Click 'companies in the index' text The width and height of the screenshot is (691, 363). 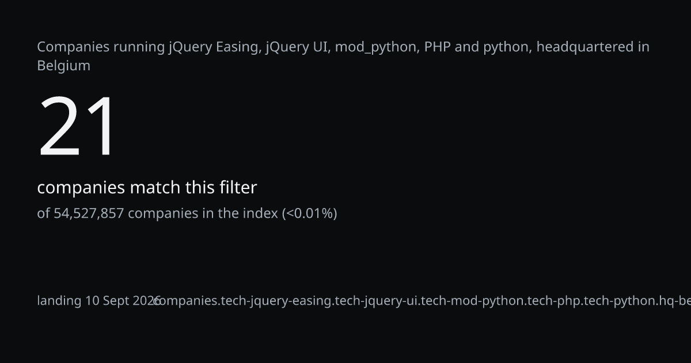point(203,213)
